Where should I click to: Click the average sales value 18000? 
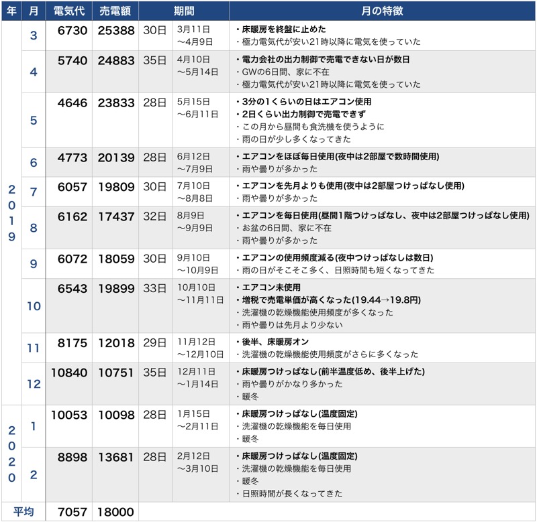point(114,511)
